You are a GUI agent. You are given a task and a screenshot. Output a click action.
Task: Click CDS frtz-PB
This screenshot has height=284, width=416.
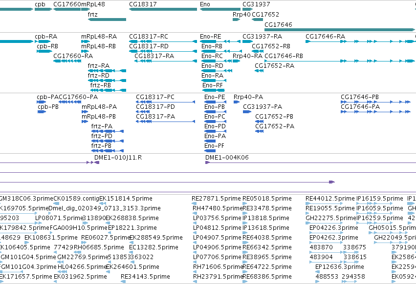click(108, 151)
